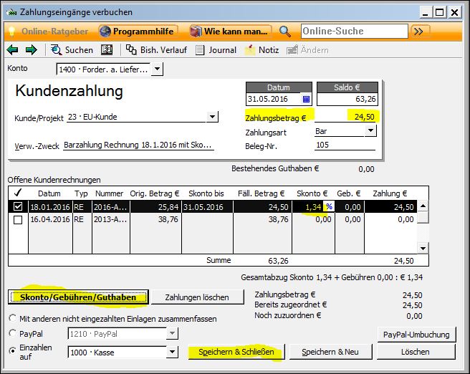The height and width of the screenshot is (374, 470).
Task: Close the Zahlungseingänge verbuchen window
Action: pyautogui.click(x=455, y=13)
